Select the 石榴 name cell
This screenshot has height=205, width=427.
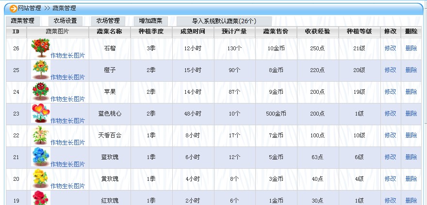coord(110,48)
